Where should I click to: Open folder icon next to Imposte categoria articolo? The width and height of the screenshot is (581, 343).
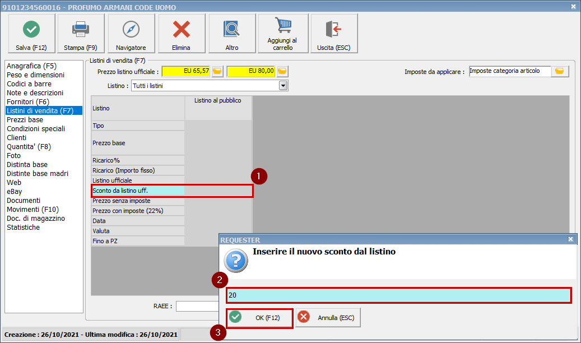coord(560,71)
